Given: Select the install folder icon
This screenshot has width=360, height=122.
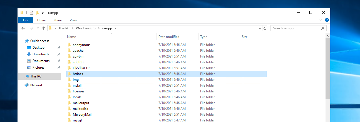Looking at the screenshot, I should pyautogui.click(x=69, y=85).
